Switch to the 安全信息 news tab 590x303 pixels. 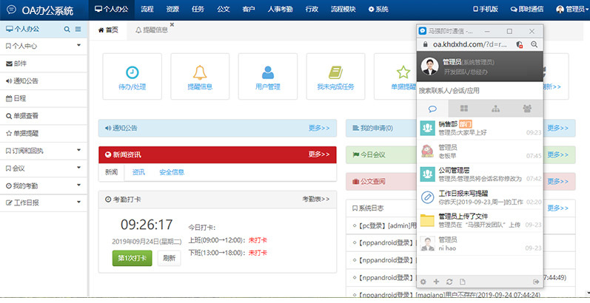click(171, 172)
